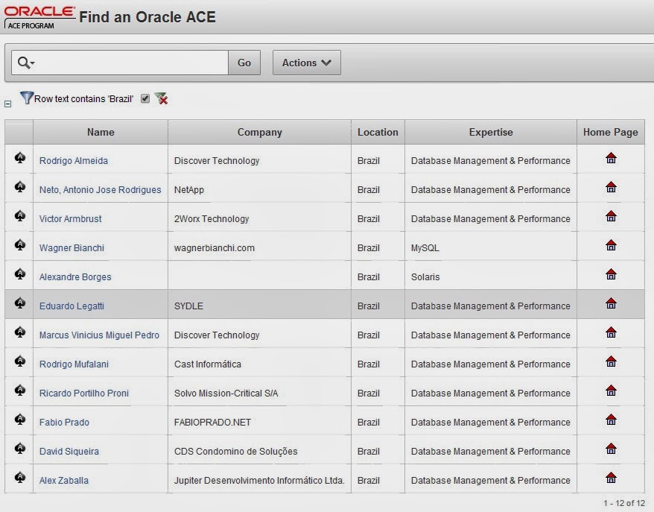Open the Expertise column heading menu
This screenshot has width=654, height=512.
point(491,132)
